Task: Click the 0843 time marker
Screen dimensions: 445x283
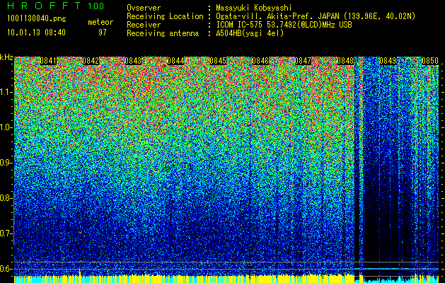Action: point(133,61)
